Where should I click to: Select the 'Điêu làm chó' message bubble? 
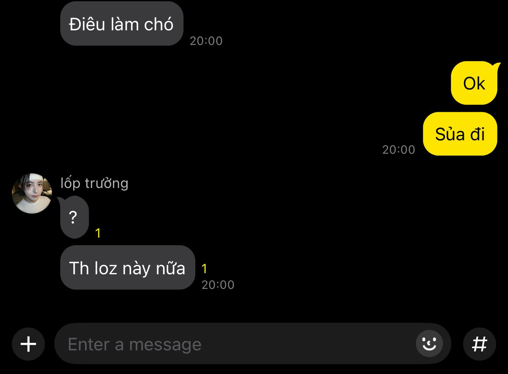122,24
